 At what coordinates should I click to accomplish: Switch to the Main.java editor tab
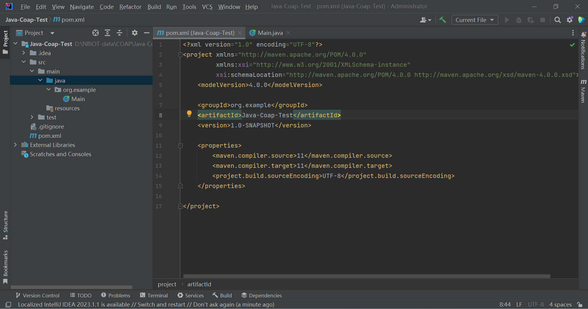click(270, 33)
